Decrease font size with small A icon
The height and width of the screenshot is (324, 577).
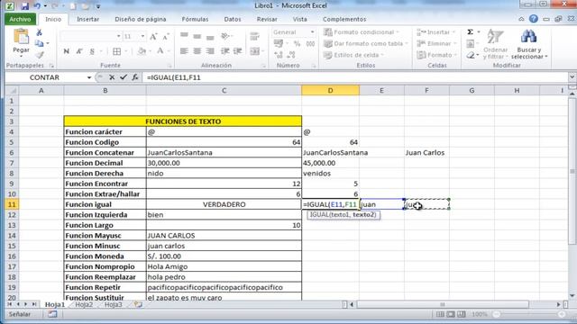pyautogui.click(x=166, y=36)
